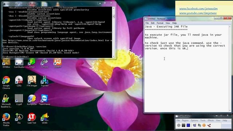Click the orange sun-shaped icon in CamStudio
The image size is (233, 131).
tap(204, 125)
